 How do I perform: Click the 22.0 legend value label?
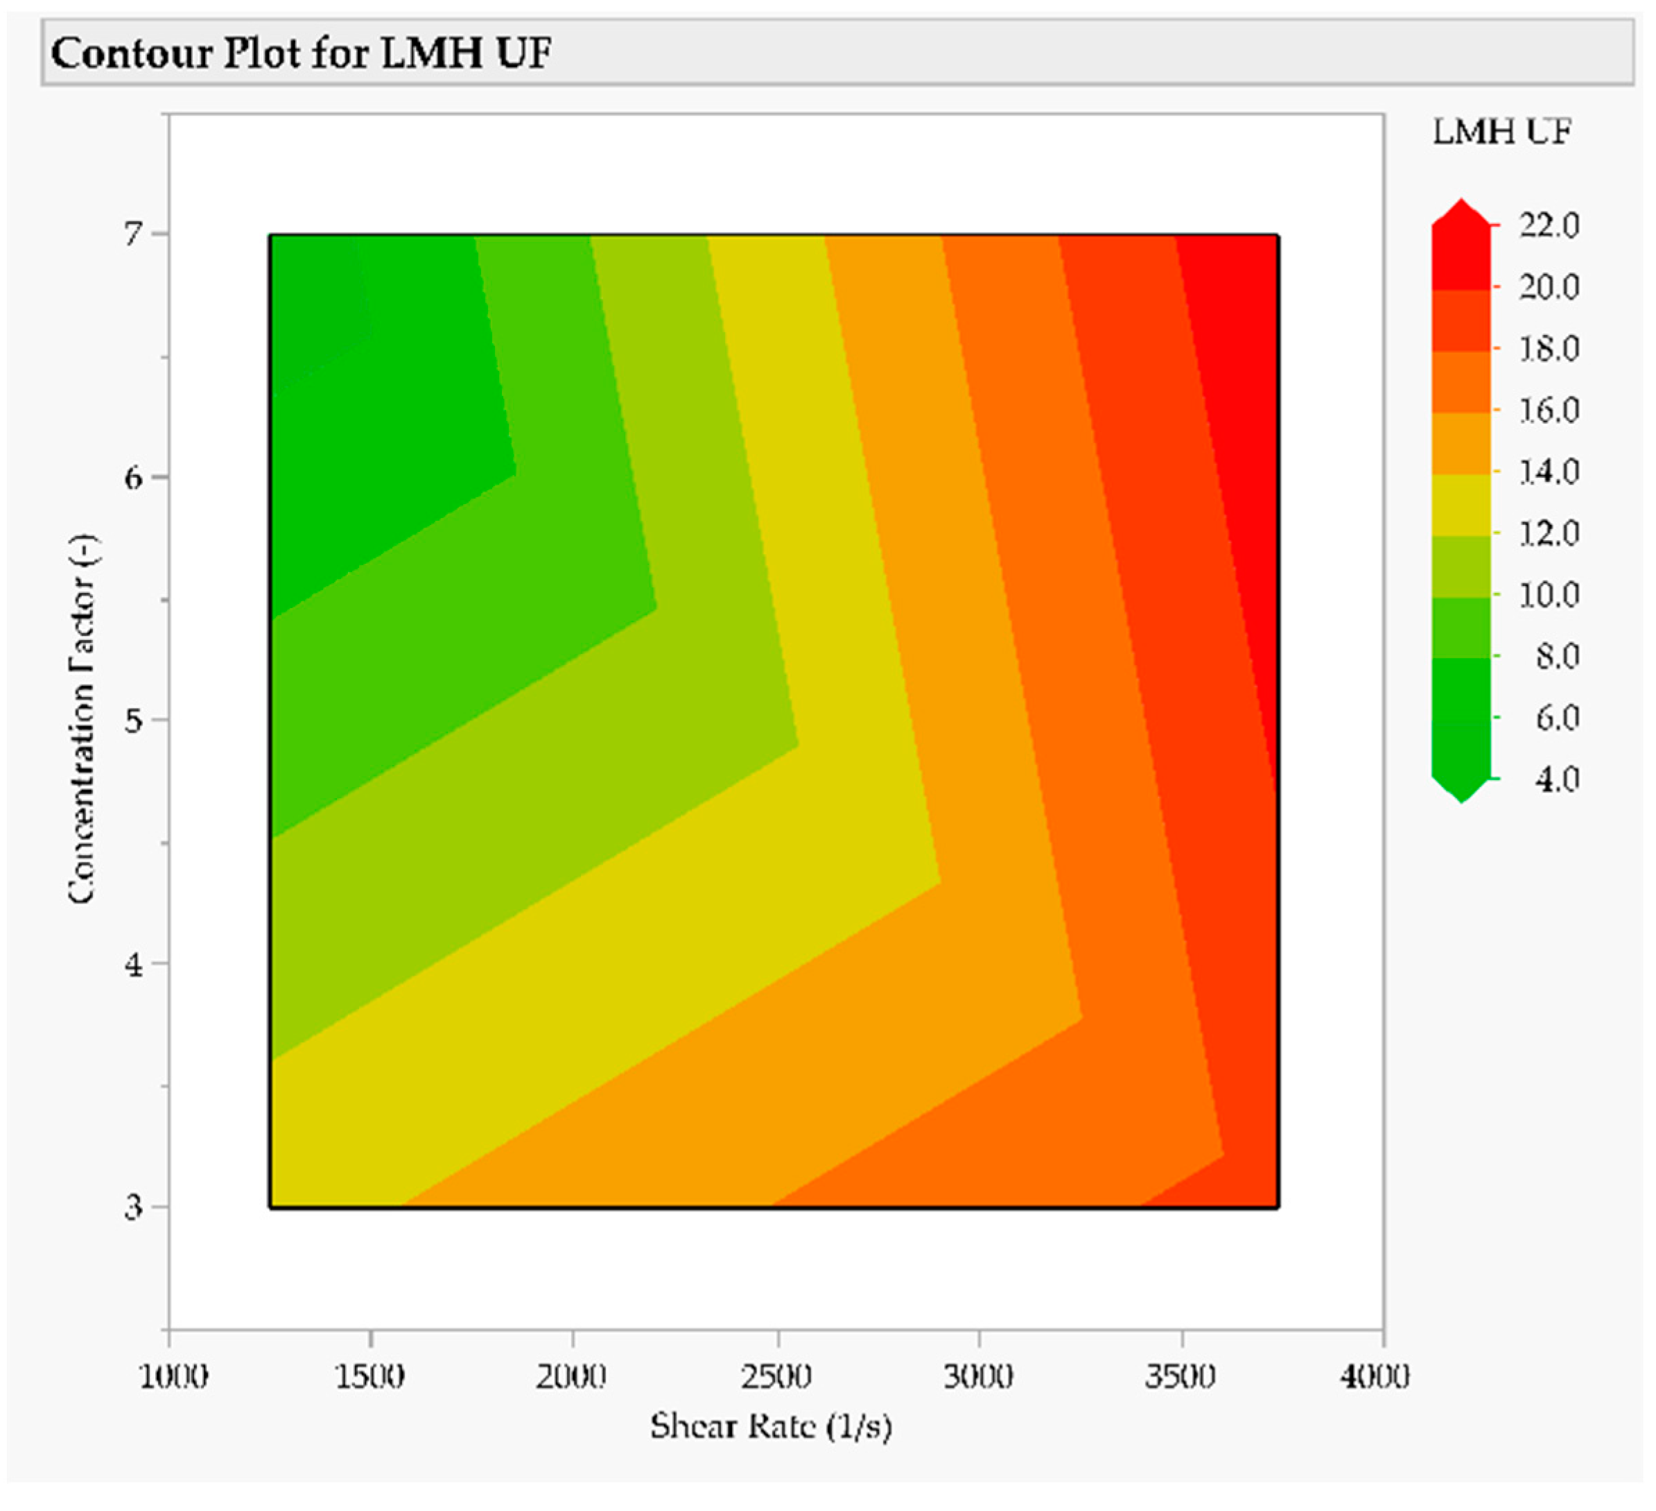[x=1549, y=225]
